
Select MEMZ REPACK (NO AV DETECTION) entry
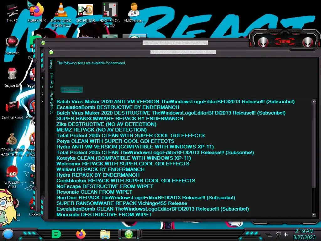pyautogui.click(x=102, y=130)
